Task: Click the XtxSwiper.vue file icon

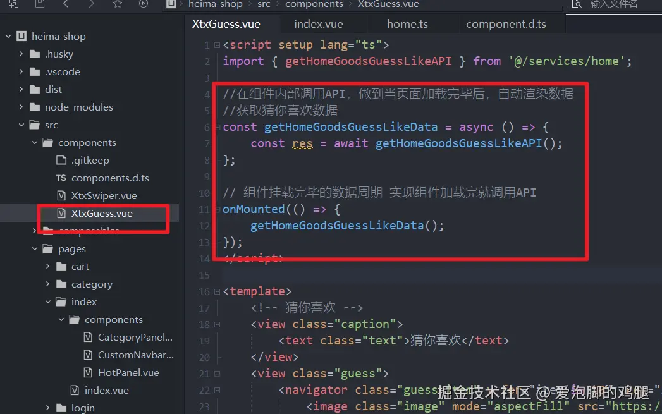Action: click(61, 196)
